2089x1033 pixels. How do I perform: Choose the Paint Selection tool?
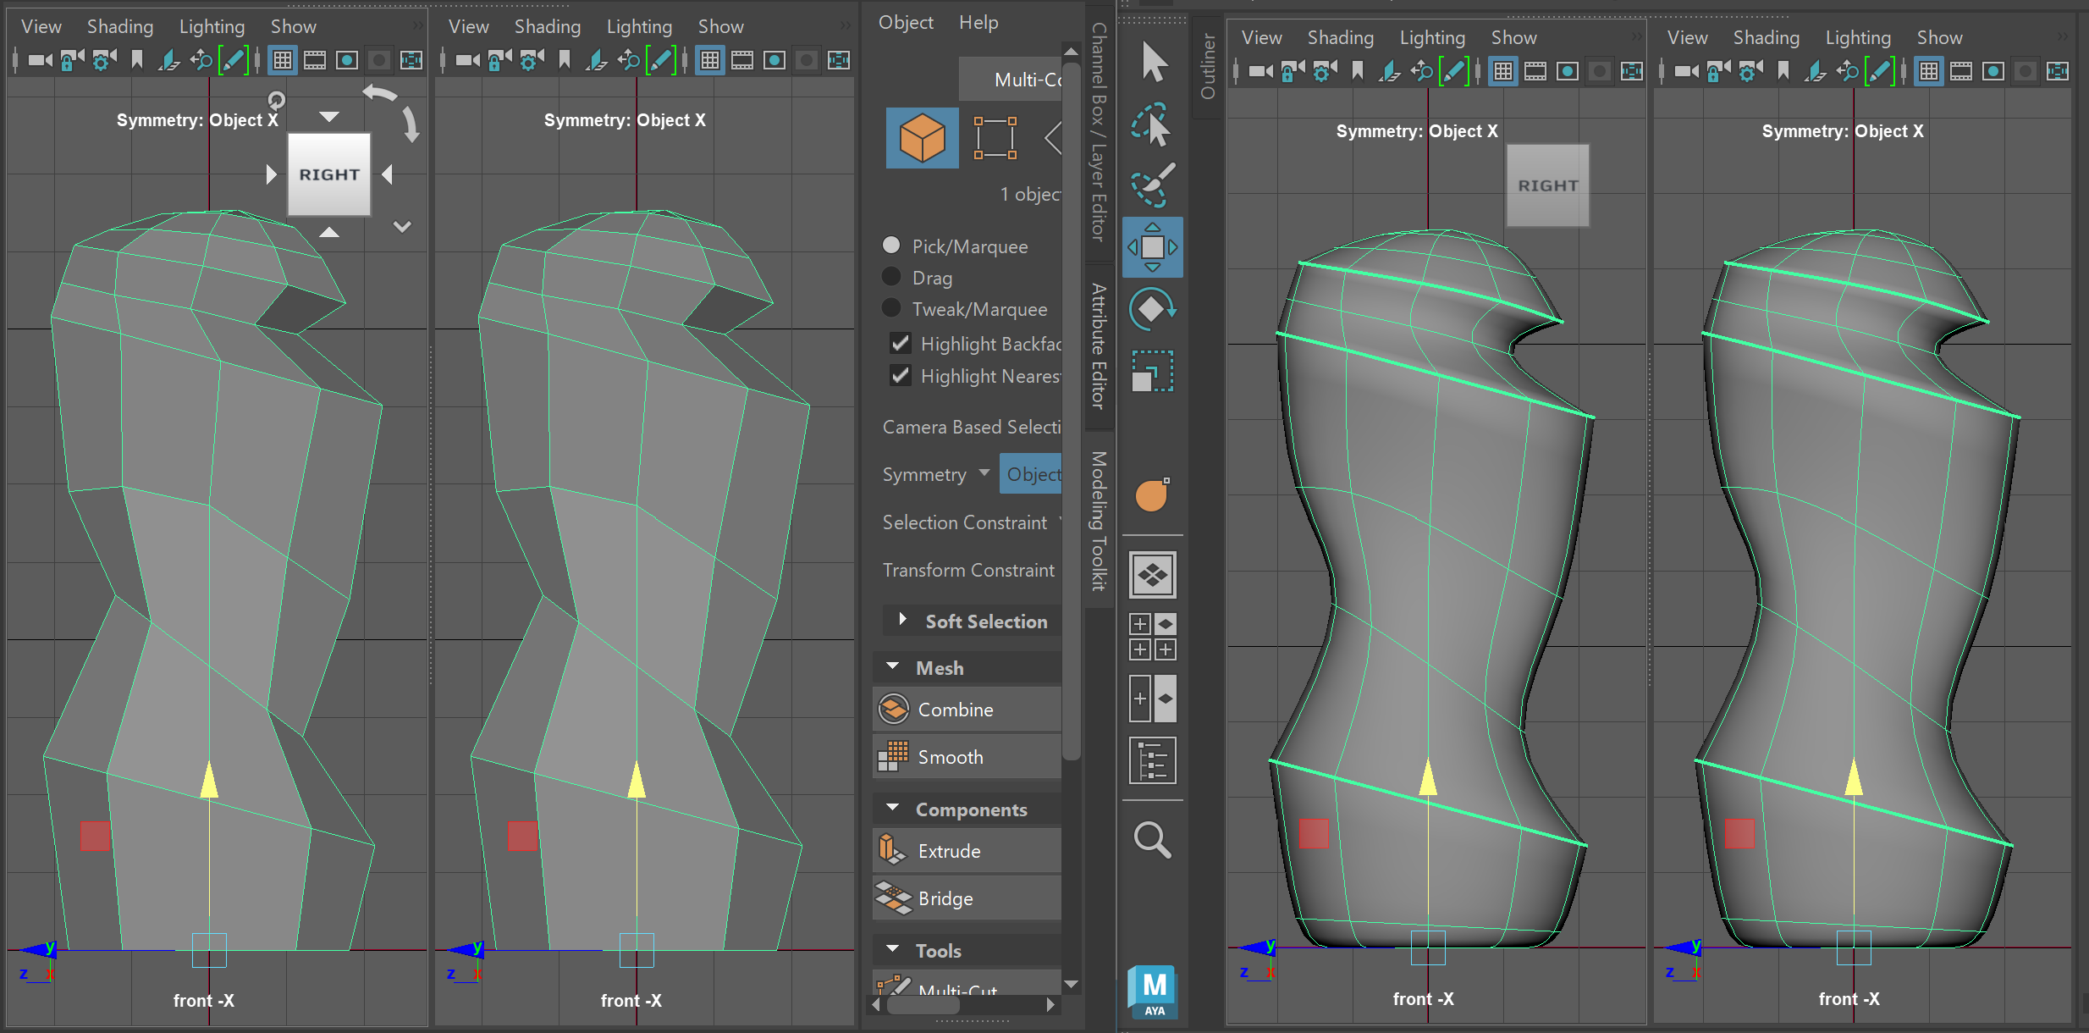click(1152, 185)
